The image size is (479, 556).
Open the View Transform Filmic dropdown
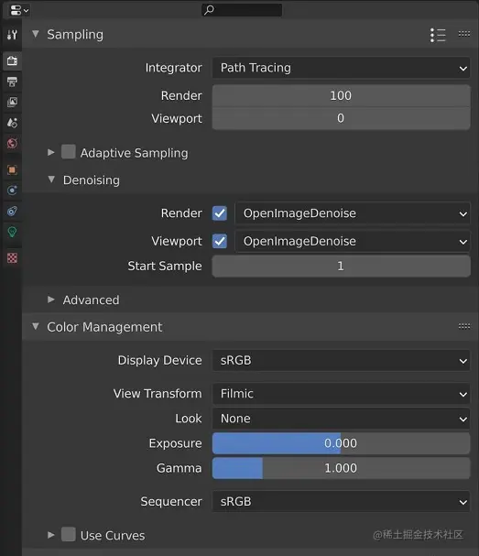tap(341, 394)
